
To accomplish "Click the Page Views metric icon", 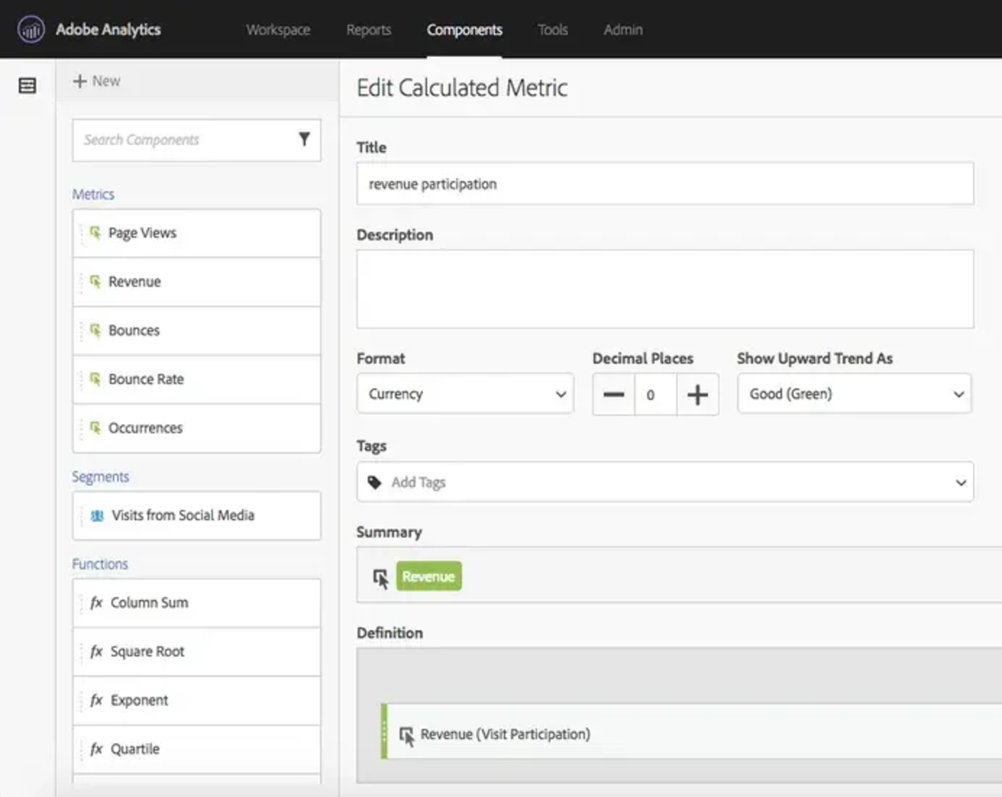I will pos(95,232).
